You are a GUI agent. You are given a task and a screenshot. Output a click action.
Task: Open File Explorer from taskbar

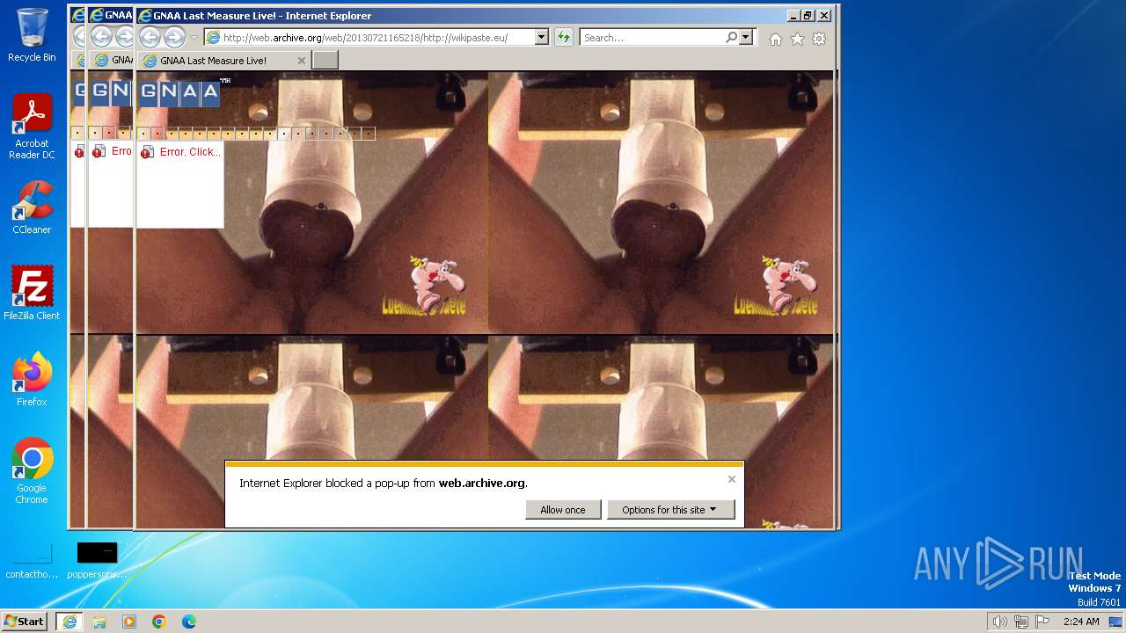coord(99,622)
